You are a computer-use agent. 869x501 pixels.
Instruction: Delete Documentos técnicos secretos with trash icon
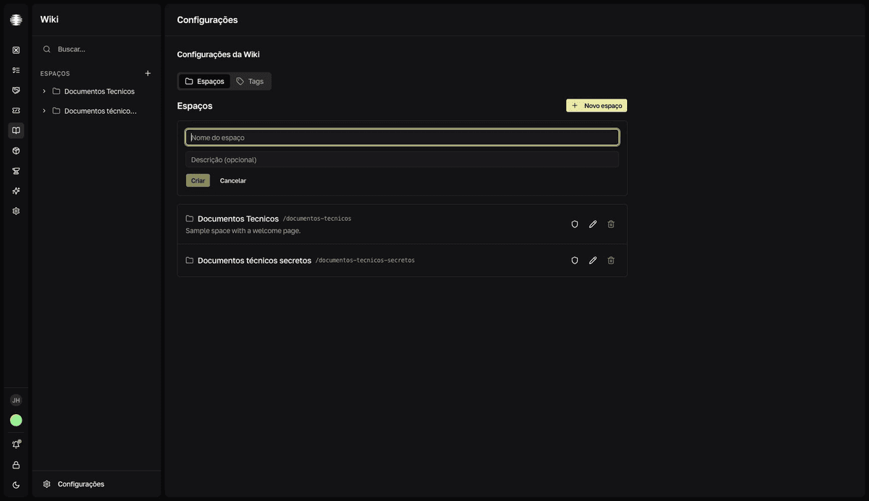click(x=611, y=261)
